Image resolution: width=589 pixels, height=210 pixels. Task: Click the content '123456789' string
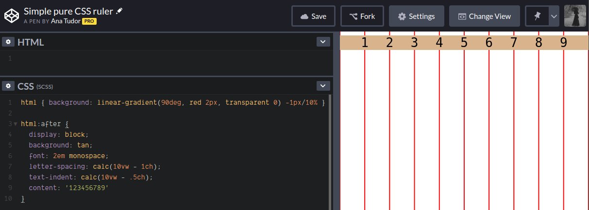(86, 188)
